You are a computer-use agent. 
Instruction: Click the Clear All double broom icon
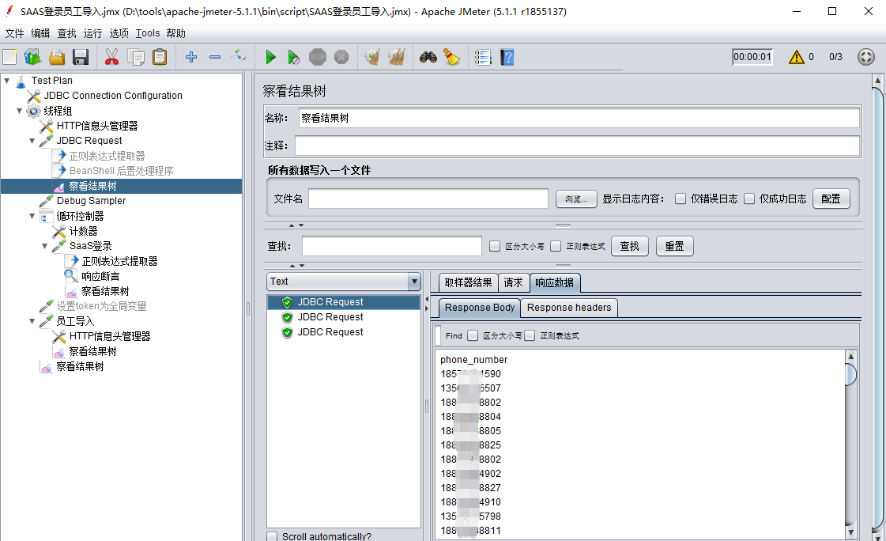[397, 57]
